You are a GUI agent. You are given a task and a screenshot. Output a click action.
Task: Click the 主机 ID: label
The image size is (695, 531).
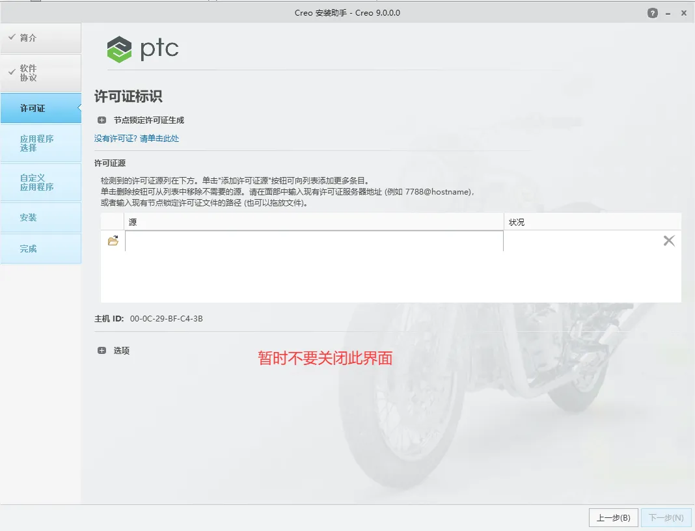tap(109, 319)
